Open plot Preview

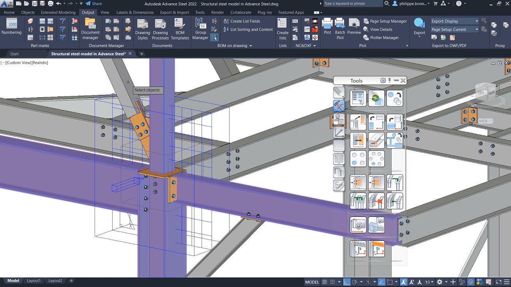click(354, 27)
